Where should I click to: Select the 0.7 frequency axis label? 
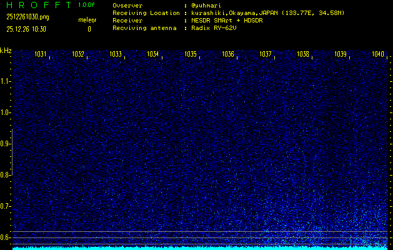pos(6,206)
